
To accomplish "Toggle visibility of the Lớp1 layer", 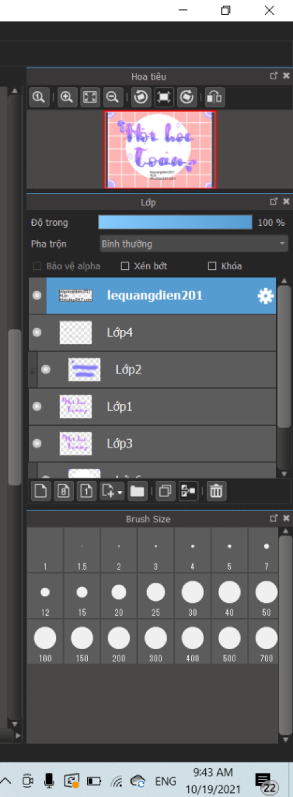I will pos(37,406).
